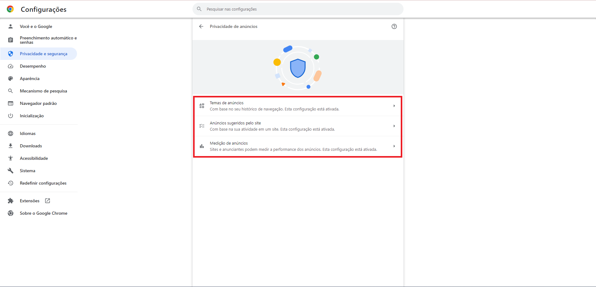The image size is (596, 287).
Task: Open Mecanismo de pesquisa settings
Action: click(x=43, y=91)
